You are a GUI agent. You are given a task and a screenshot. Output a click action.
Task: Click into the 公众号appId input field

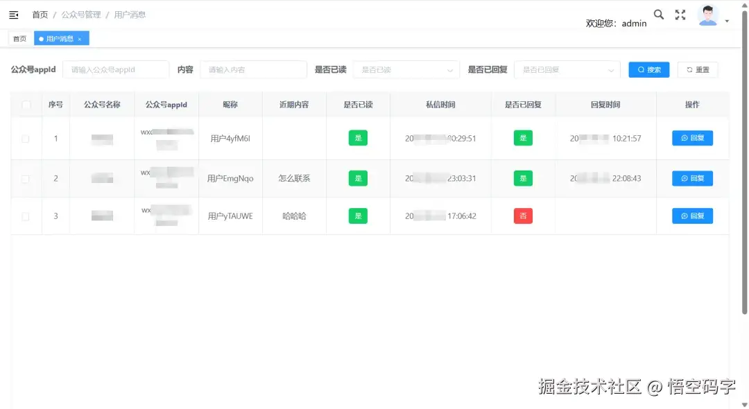coord(117,69)
